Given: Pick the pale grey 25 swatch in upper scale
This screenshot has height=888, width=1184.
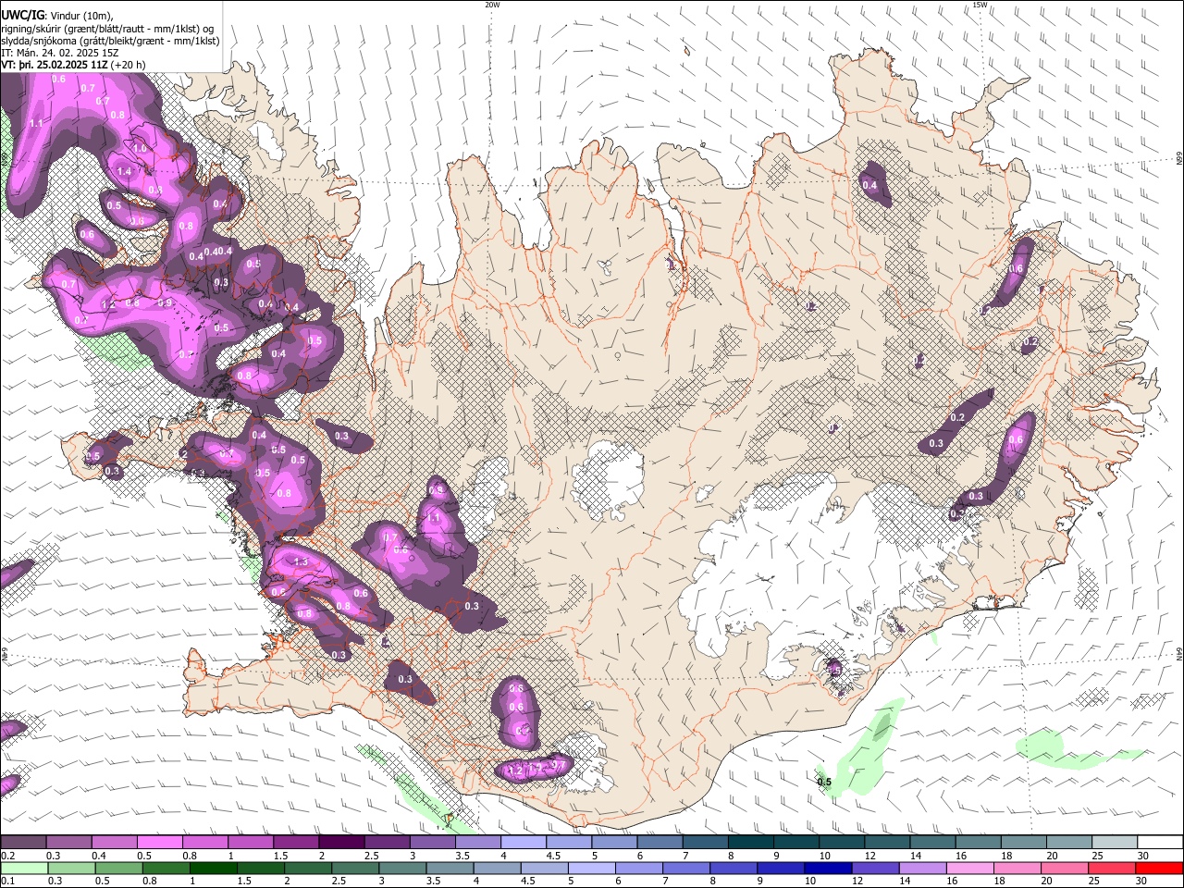Looking at the screenshot, I should [x=1114, y=843].
